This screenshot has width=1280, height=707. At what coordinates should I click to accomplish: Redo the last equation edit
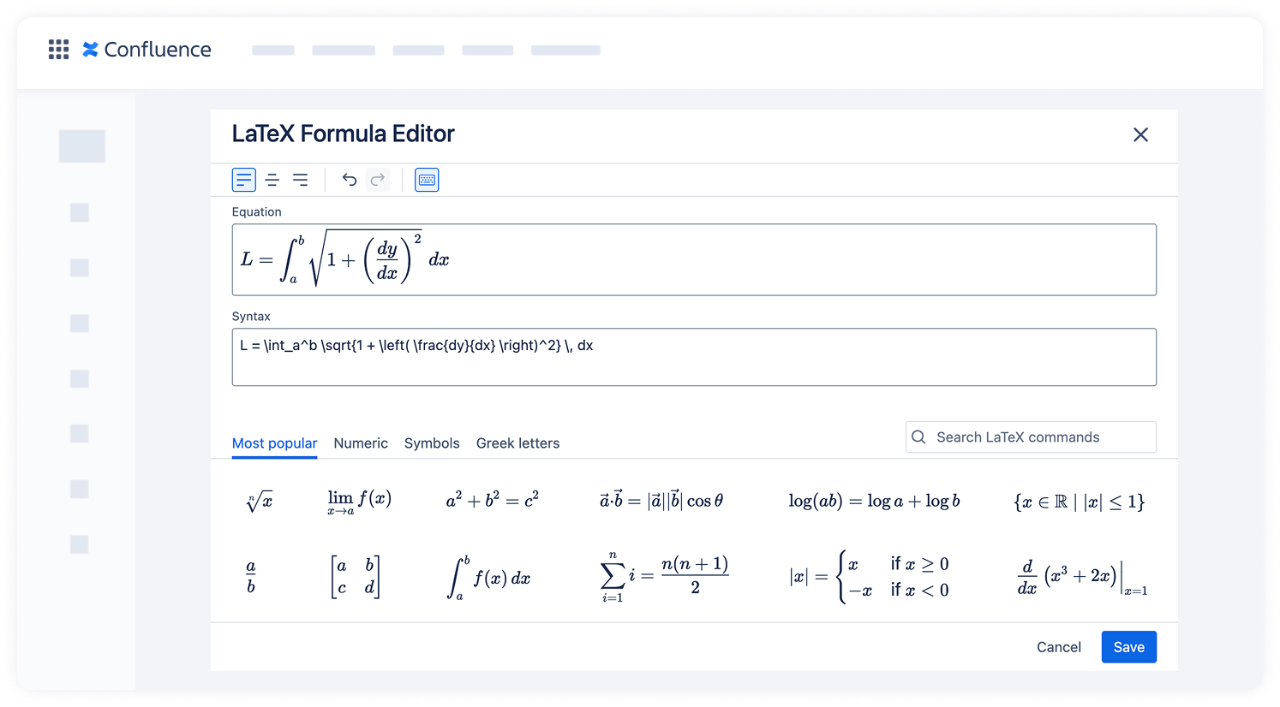(377, 179)
